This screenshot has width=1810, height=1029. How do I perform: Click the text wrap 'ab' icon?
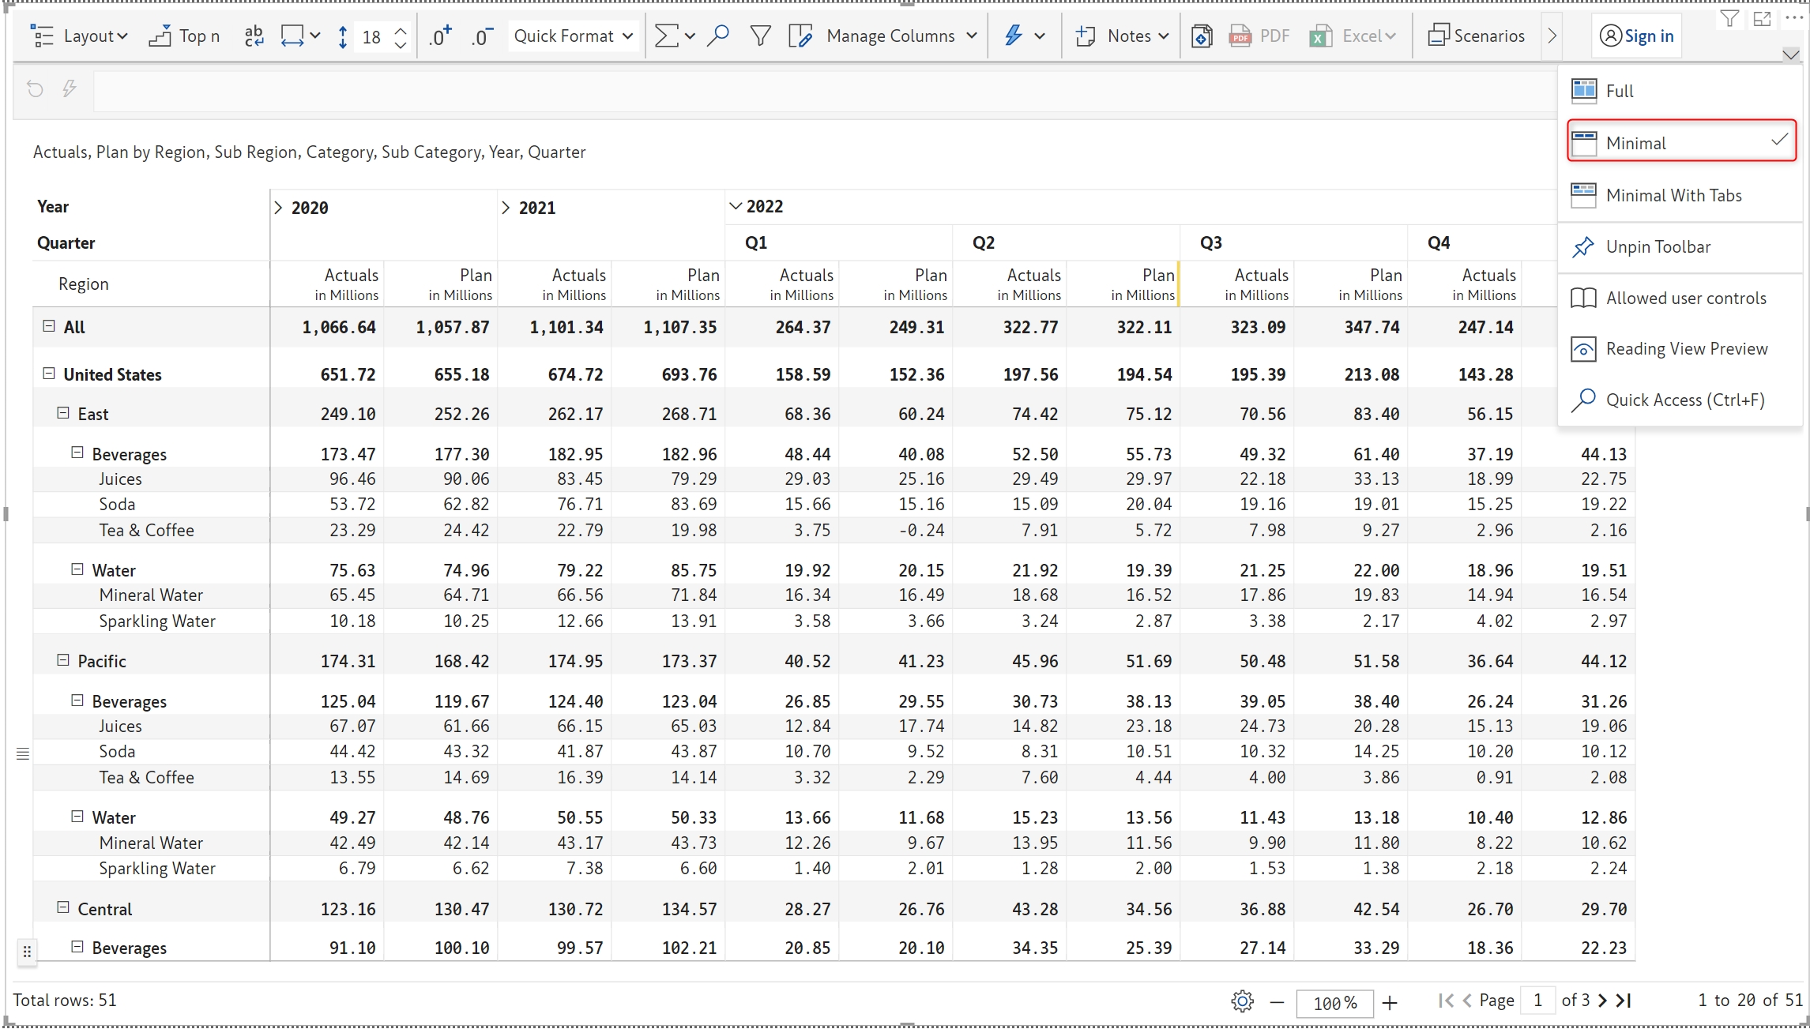[254, 36]
